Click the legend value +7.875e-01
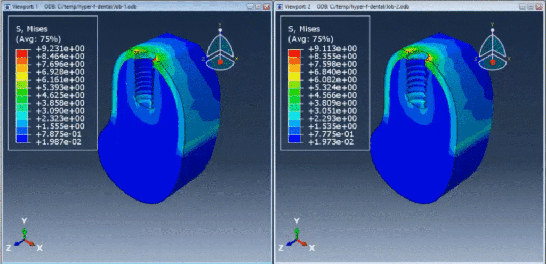The image size is (546, 264). point(58,134)
